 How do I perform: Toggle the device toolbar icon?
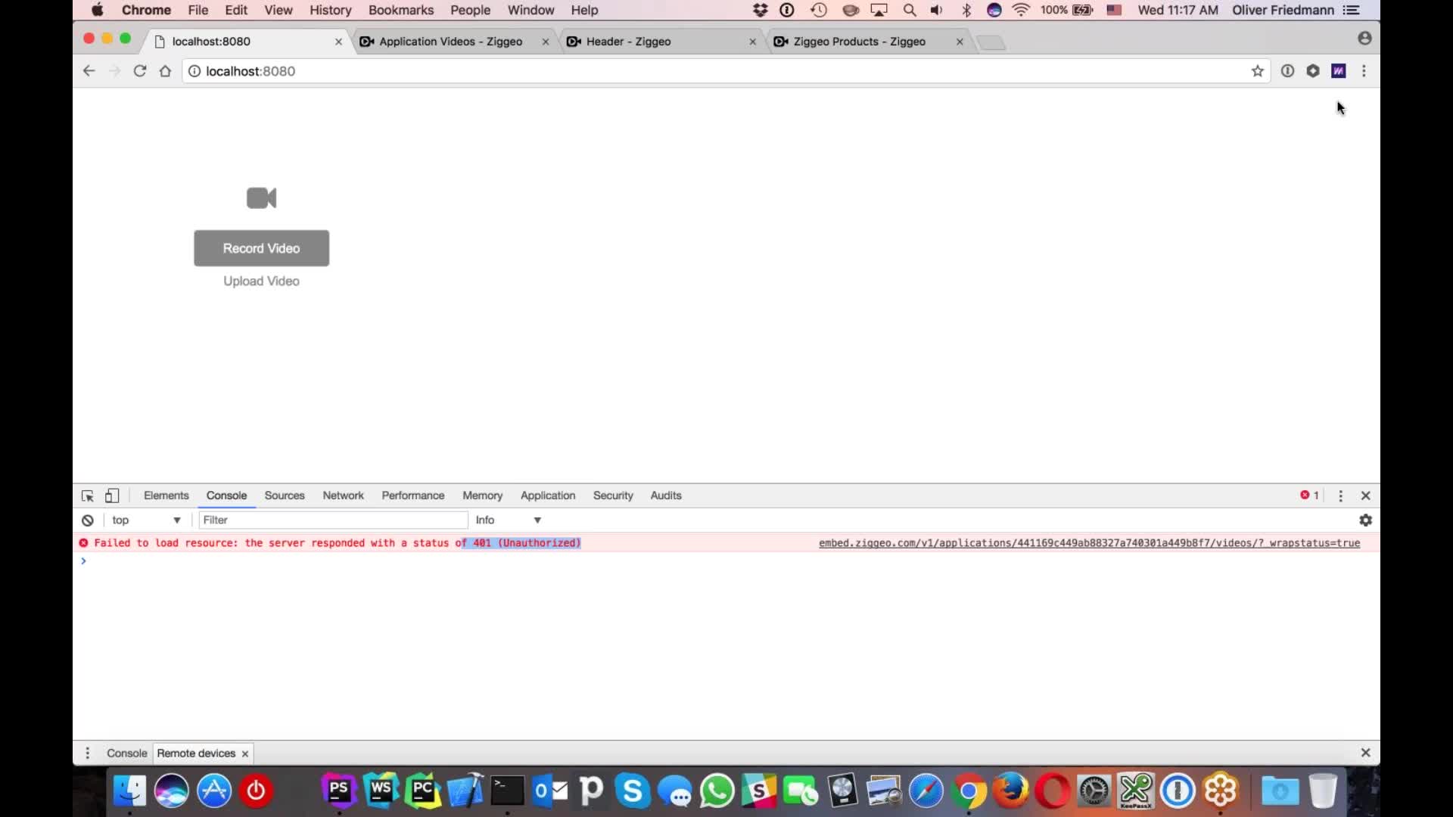coord(112,495)
